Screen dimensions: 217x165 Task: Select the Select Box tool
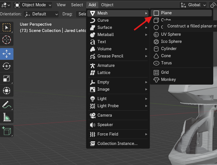click(7, 27)
